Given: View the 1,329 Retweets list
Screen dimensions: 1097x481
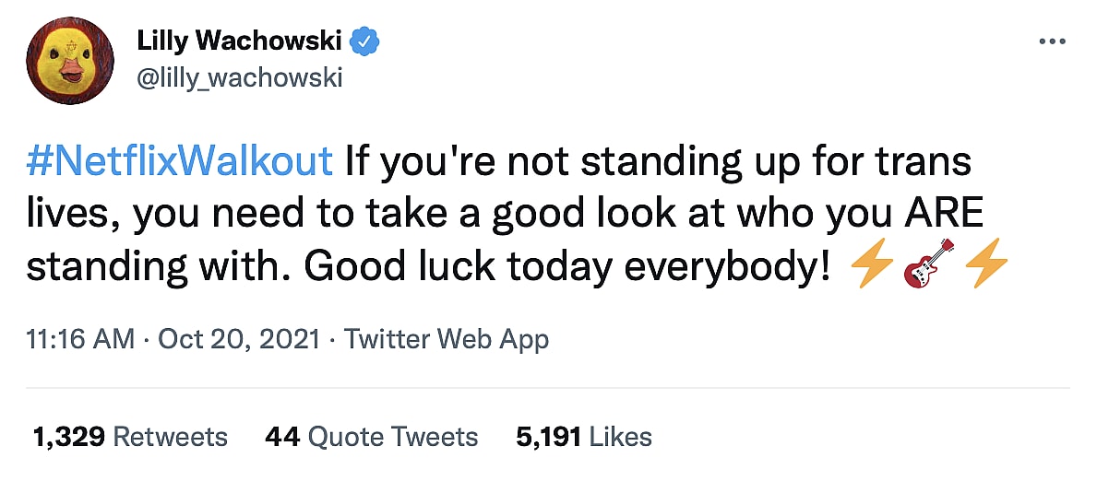Looking at the screenshot, I should pyautogui.click(x=130, y=436).
